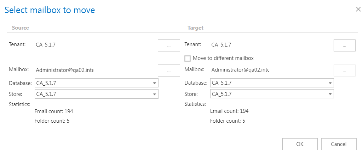Click the Source Mailbox address field
Viewport: 363px width, 153px height.
(x=64, y=70)
